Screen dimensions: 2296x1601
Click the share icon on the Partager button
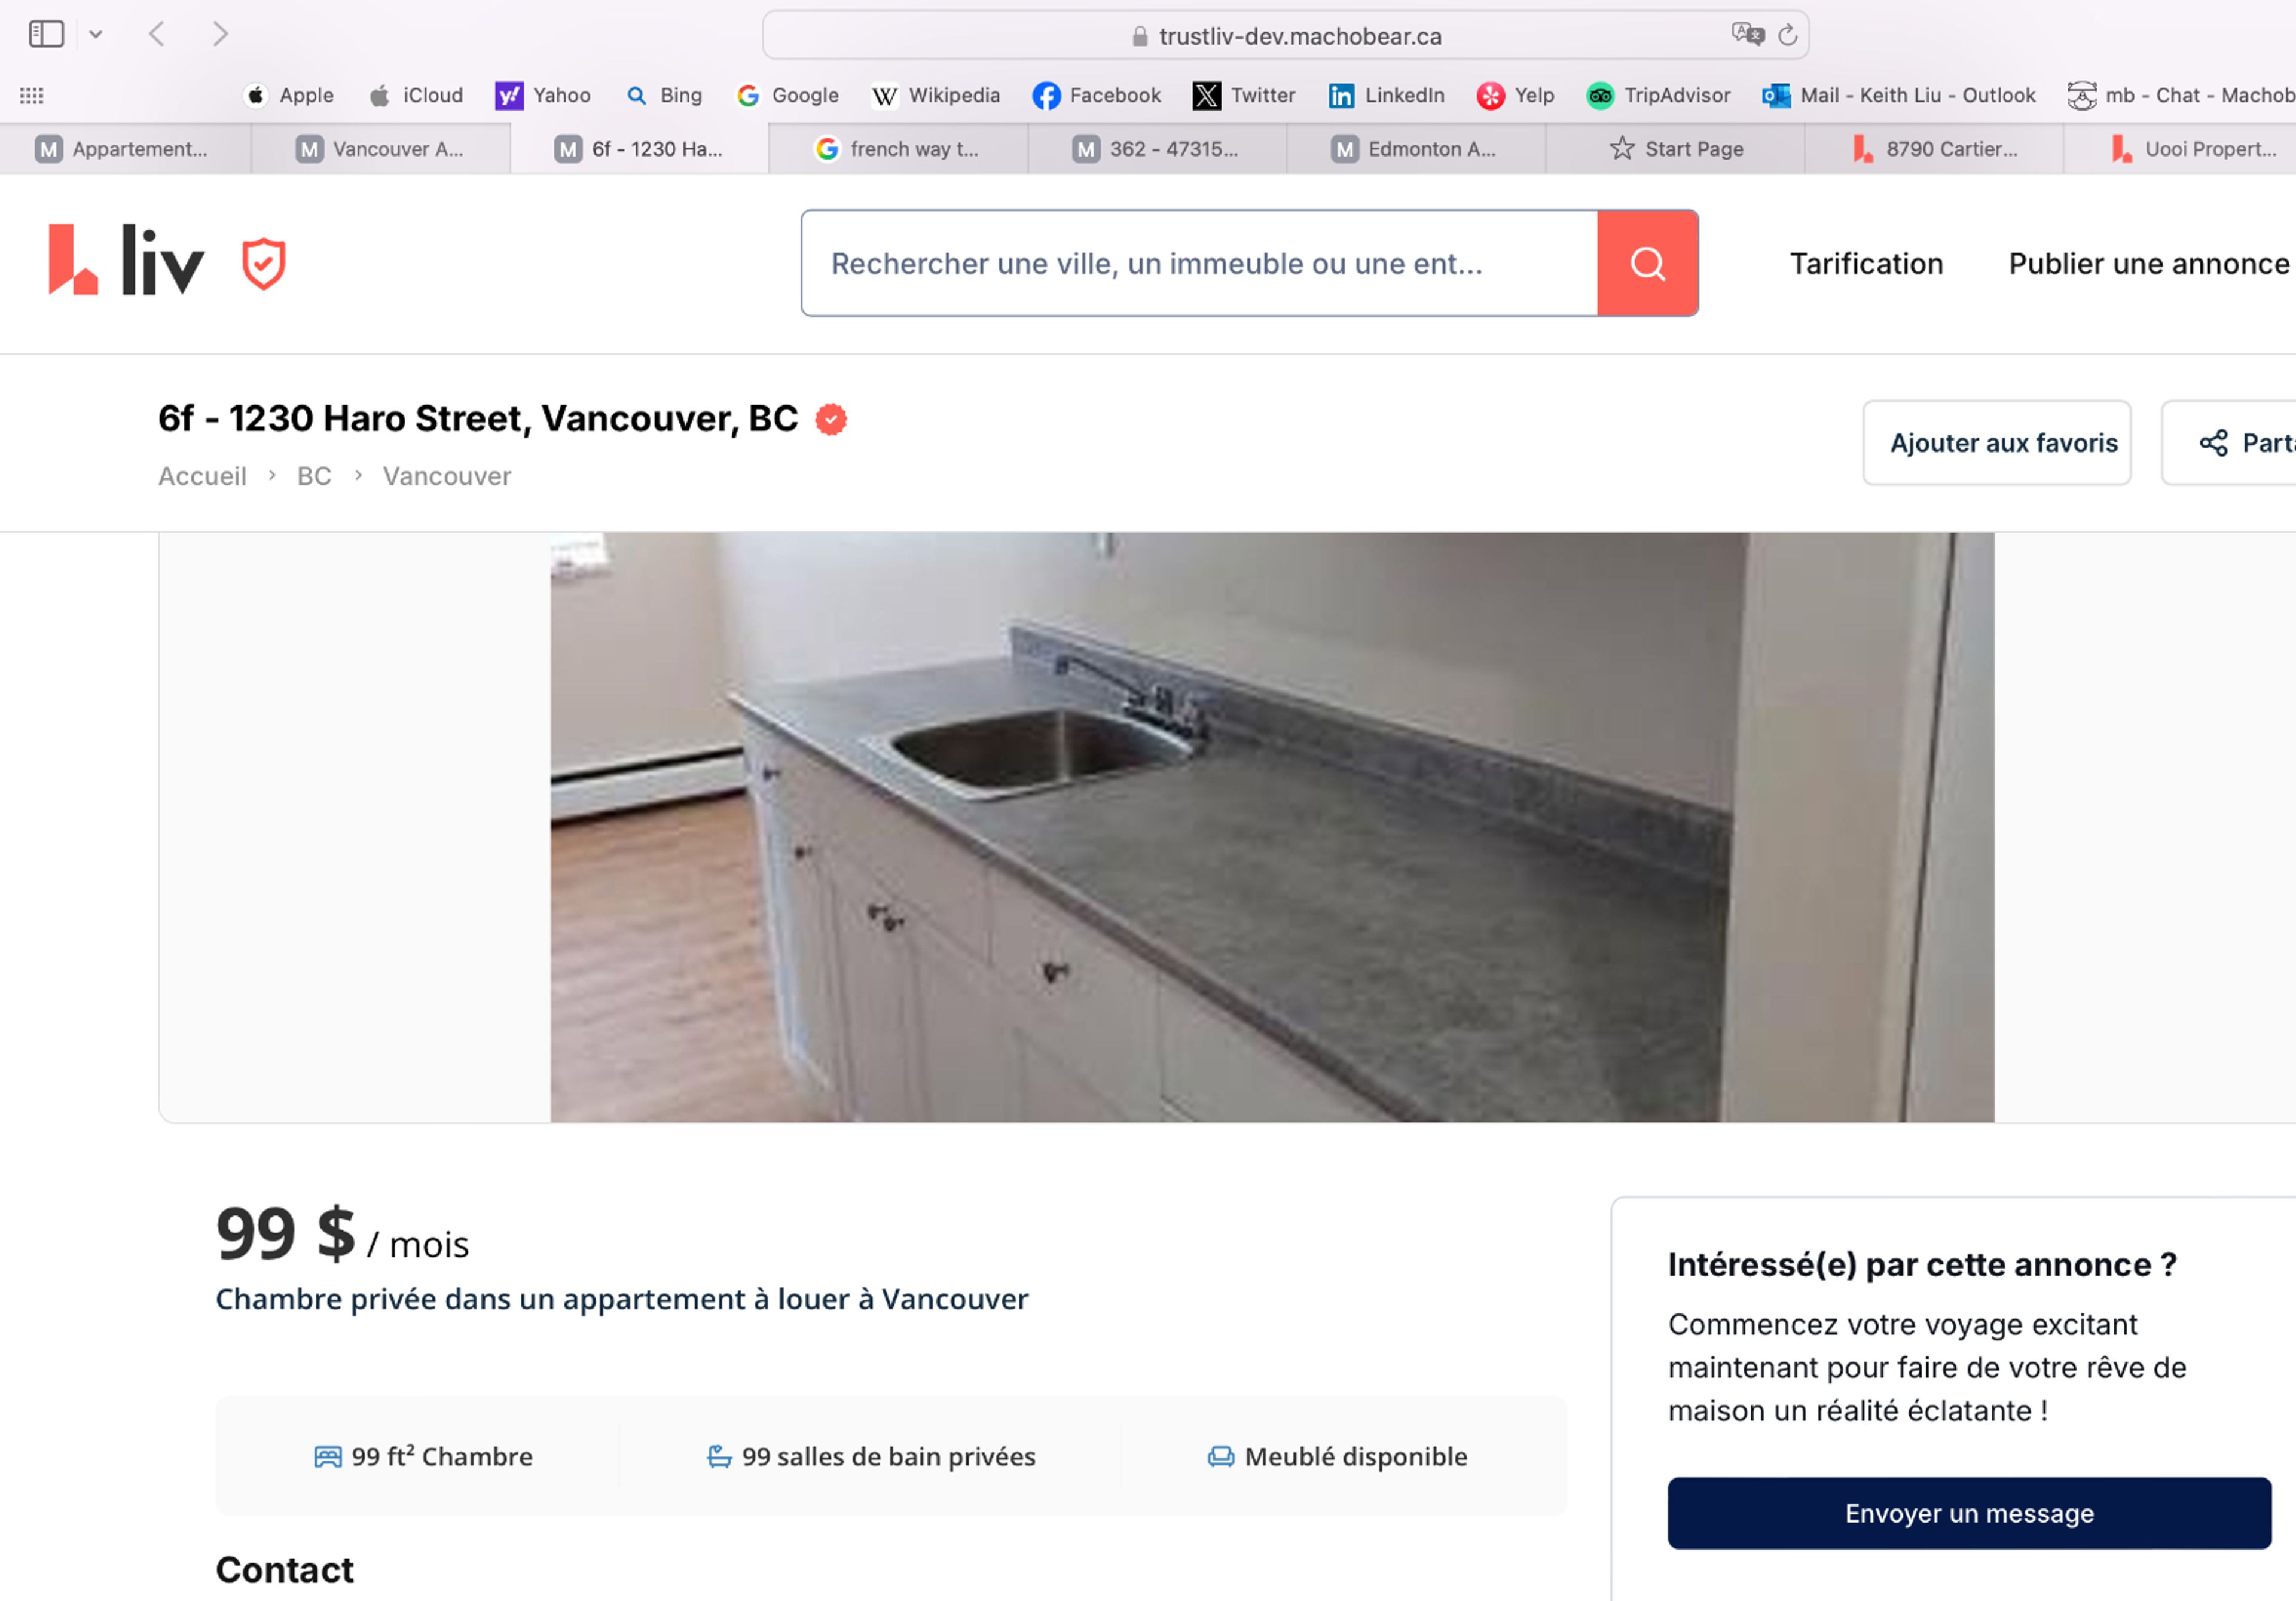tap(2215, 442)
